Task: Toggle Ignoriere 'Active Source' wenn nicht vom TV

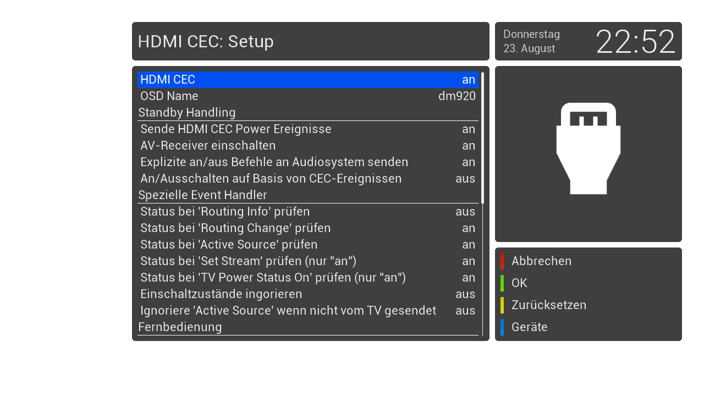Action: tap(307, 311)
